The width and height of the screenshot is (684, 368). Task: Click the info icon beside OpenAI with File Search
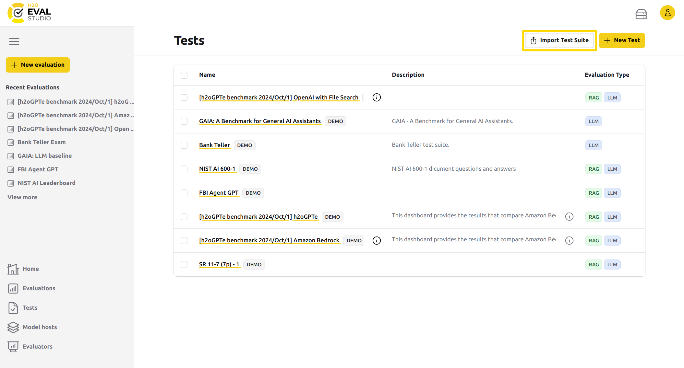(377, 97)
